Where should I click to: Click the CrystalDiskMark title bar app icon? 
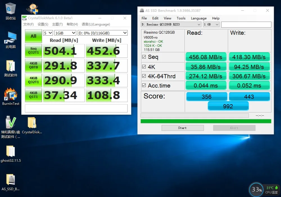24,18
